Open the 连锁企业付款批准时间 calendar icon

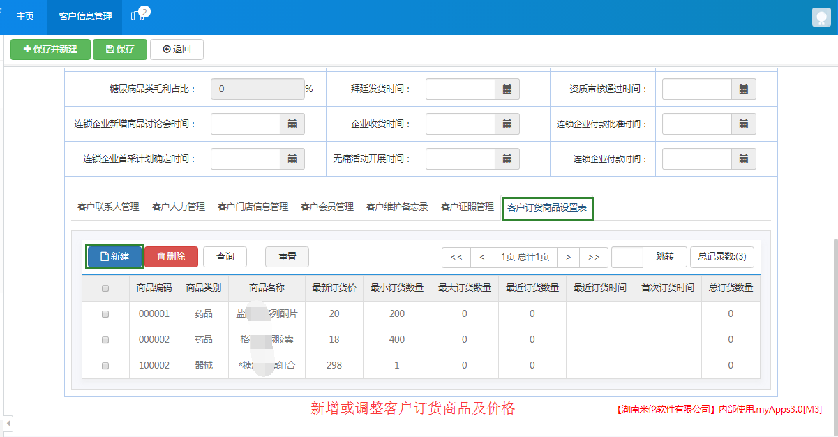point(744,124)
